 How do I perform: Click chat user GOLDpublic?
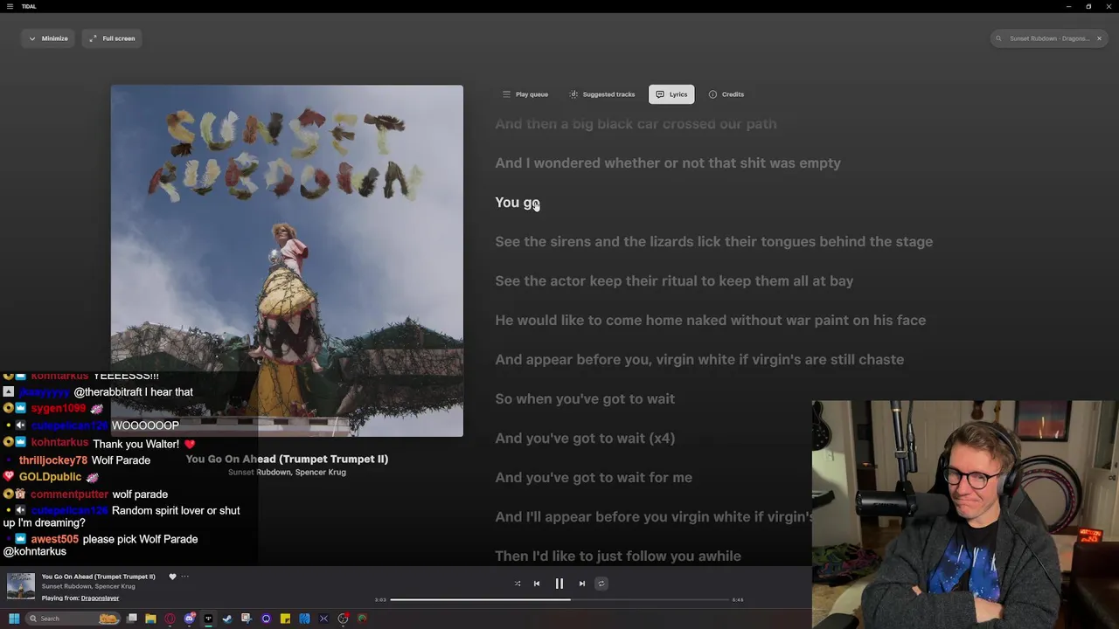(51, 477)
